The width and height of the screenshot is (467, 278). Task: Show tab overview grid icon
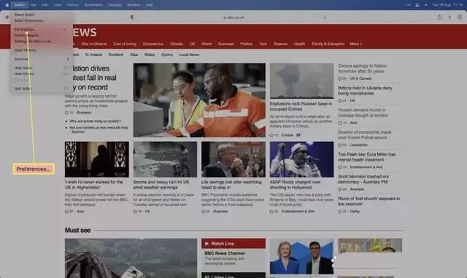pos(460,17)
